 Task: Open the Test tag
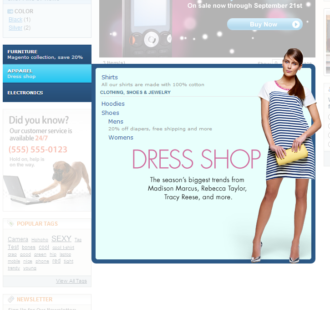(13, 247)
